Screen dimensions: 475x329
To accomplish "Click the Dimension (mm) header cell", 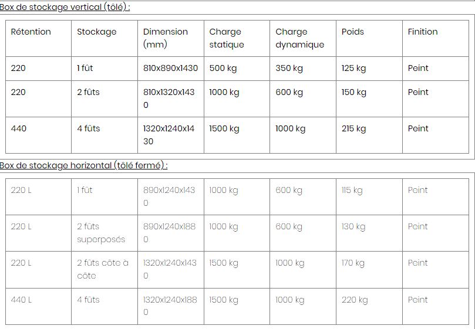I will tap(166, 38).
